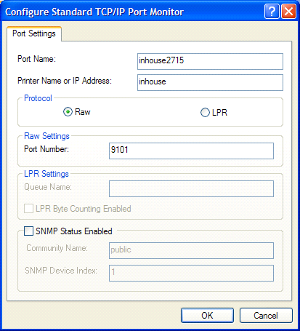Enable the SNMP Status Enabled checkbox
Viewport: 300px width, 331px height.
click(28, 231)
